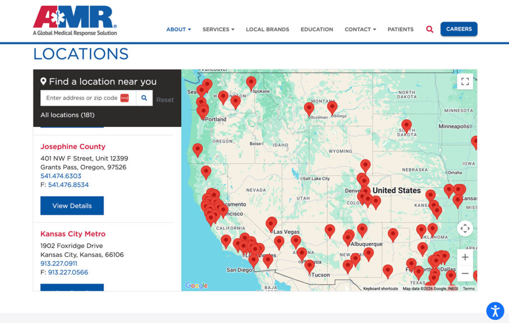Select the pin in southwest Oregon
Viewport: 509px width, 323px height.
197,150
